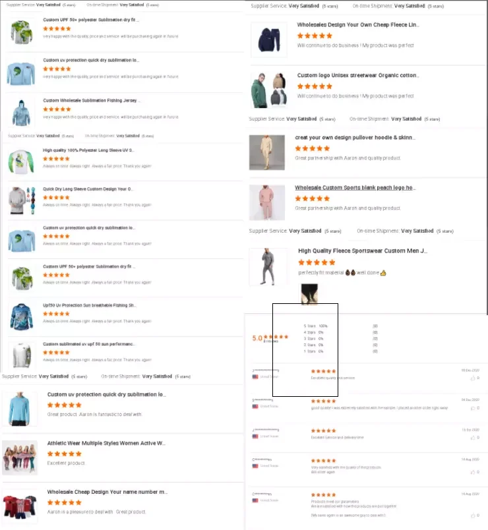Viewport: 488px width, 530px height.
Task: Click thumbs-up on the 'placed another order' review
Action: 473,408
